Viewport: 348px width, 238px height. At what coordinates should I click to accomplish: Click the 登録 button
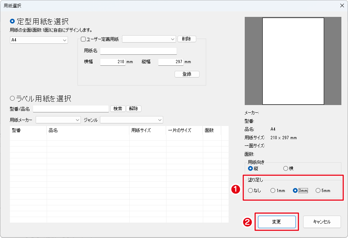[187, 74]
